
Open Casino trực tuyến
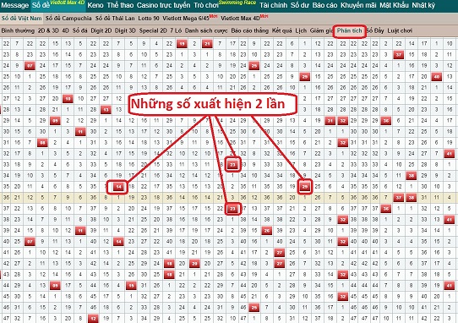coord(163,5)
